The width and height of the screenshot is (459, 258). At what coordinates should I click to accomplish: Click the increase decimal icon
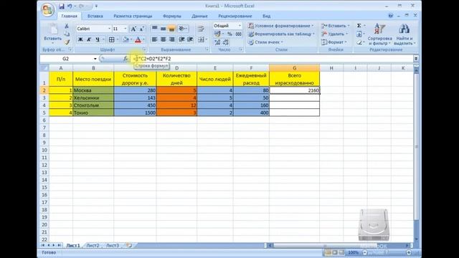217,42
